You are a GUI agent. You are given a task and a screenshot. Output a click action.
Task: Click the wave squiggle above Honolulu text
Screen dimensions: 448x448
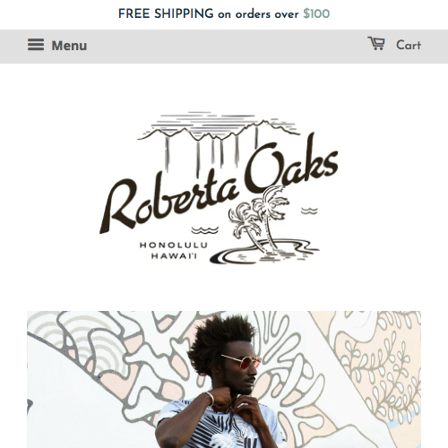click(205, 230)
